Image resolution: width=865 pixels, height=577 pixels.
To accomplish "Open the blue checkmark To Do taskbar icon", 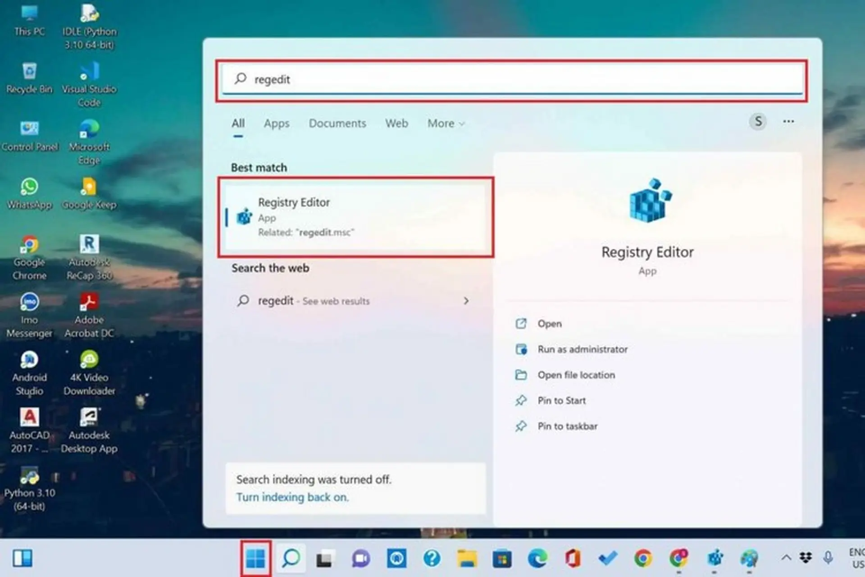I will [608, 559].
